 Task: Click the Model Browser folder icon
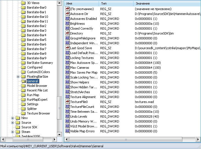23,86
